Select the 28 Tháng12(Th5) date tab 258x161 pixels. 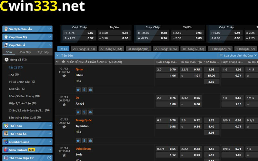[x=138, y=49]
